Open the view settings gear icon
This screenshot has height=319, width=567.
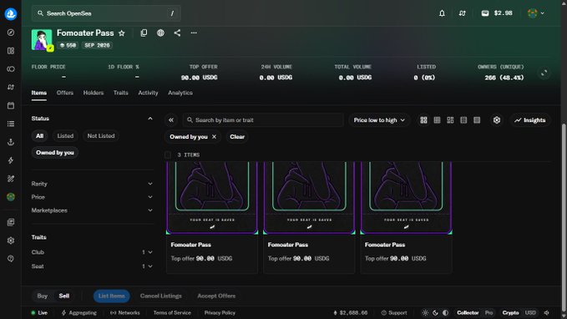(x=497, y=120)
